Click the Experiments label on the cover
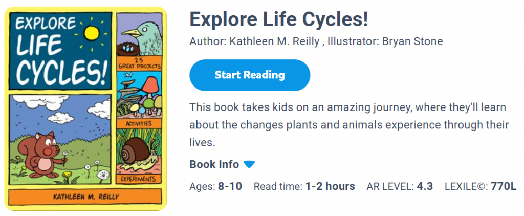 point(140,178)
